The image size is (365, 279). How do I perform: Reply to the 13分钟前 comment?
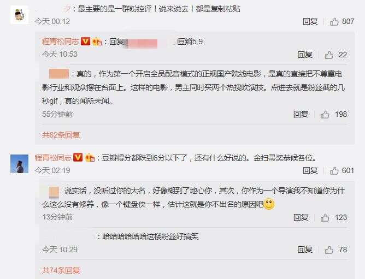[301, 217]
